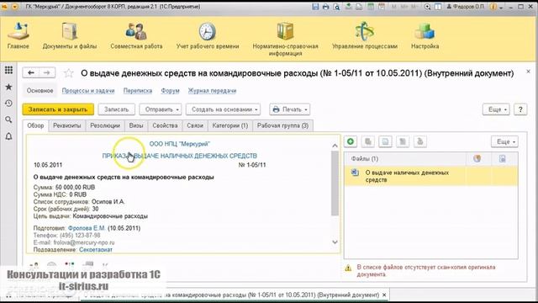Open Фролова Е.М. author link
Viewport: 538px width, 303px height.
(x=87, y=228)
